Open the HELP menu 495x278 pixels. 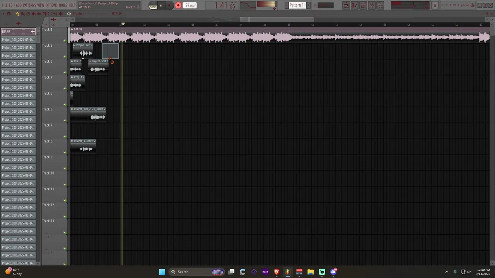tap(72, 5)
